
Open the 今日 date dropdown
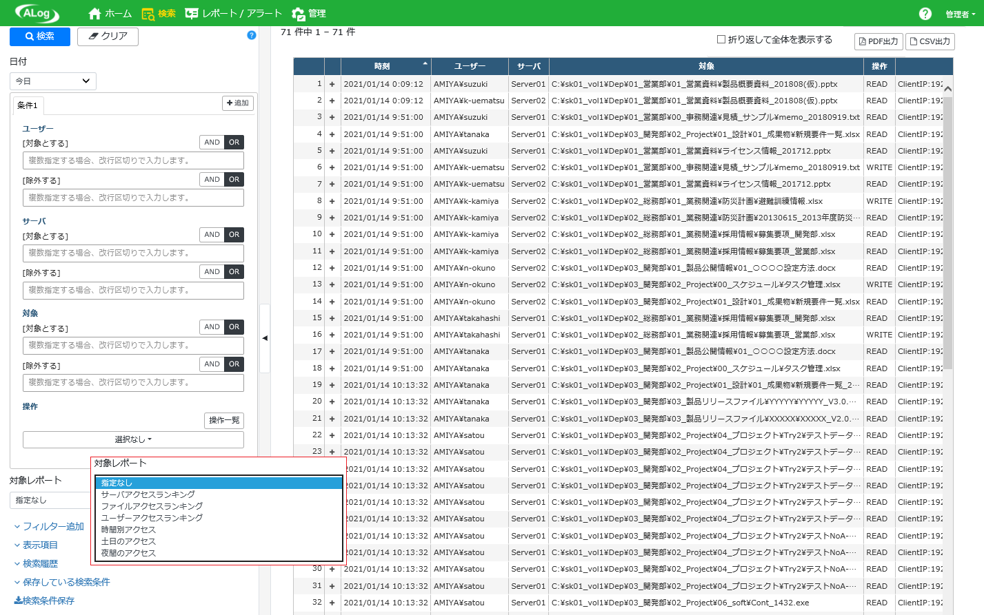tap(53, 81)
